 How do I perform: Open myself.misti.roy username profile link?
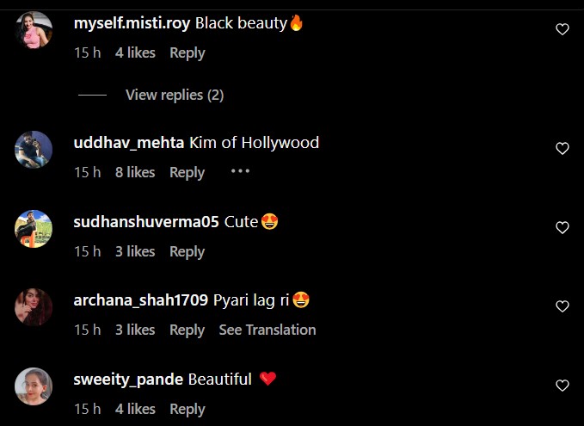132,23
